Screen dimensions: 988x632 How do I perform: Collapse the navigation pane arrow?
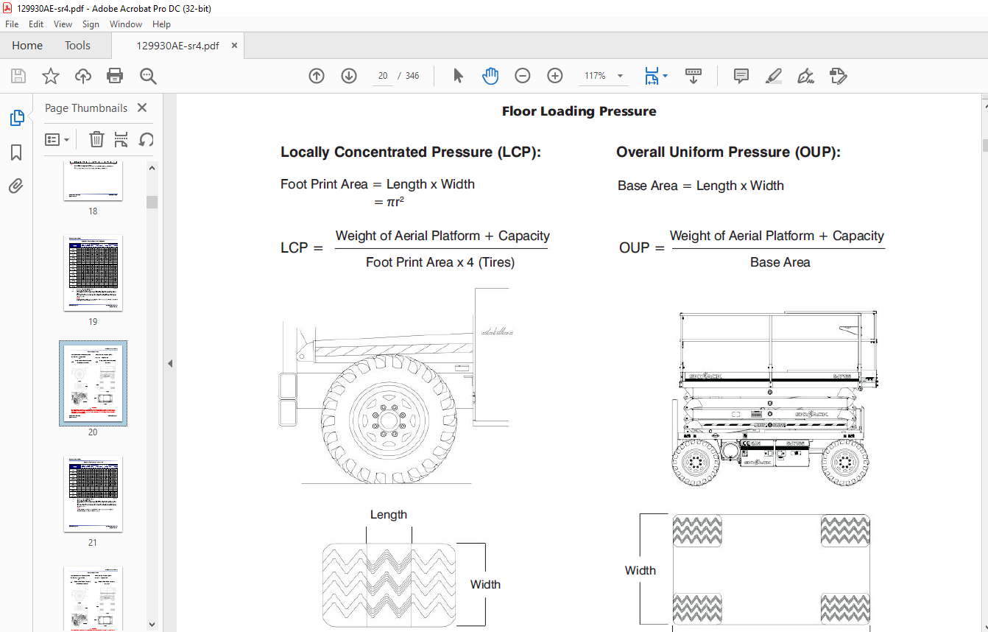pyautogui.click(x=170, y=363)
